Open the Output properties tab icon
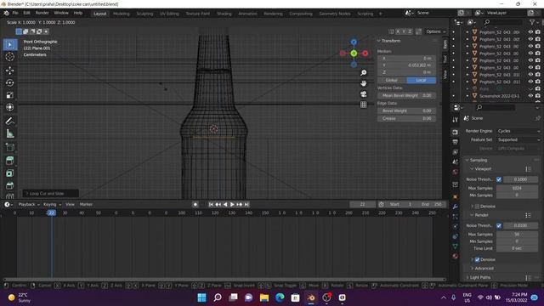The image size is (544, 306). [456, 142]
